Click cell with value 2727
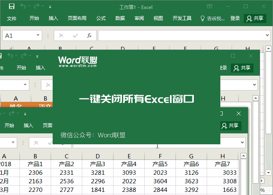The image size is (273, 195). (x=67, y=190)
